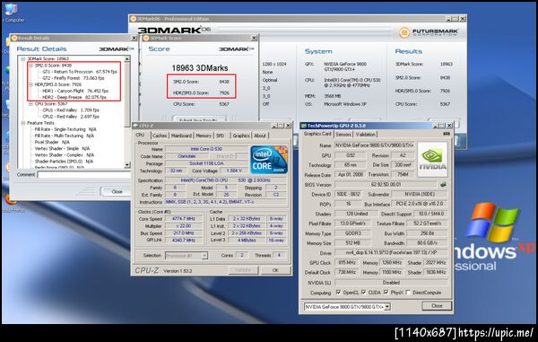Click the GPU-Z Name field value
Screen dimensions: 538x342
tap(375, 145)
